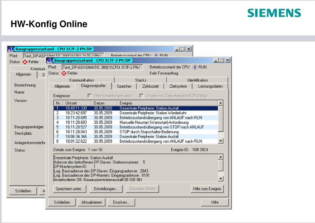Click the Stationsnummer line in event details
The image size is (315, 223).
pyautogui.click(x=99, y=162)
